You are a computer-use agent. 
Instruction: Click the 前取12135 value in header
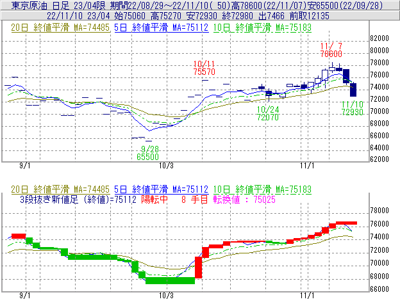pos(310,16)
